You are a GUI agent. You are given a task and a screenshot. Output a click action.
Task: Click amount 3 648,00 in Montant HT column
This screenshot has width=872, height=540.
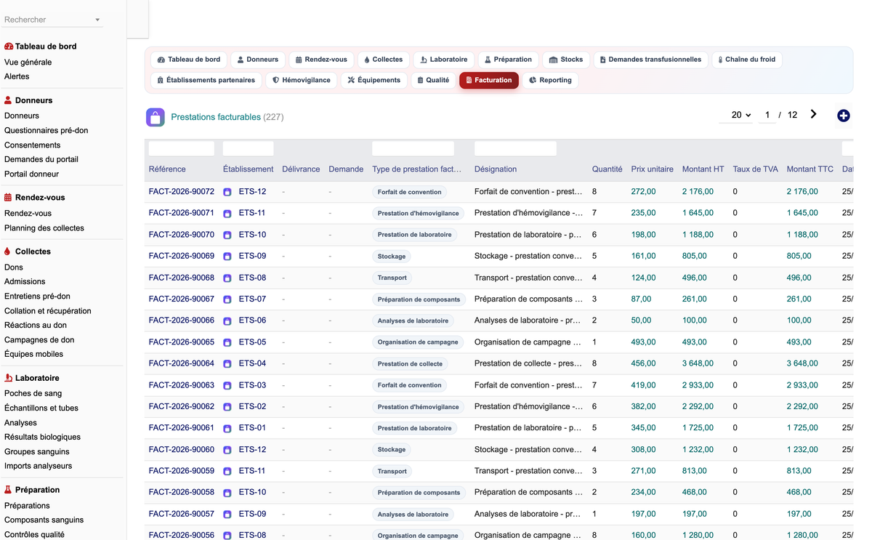[x=698, y=363]
